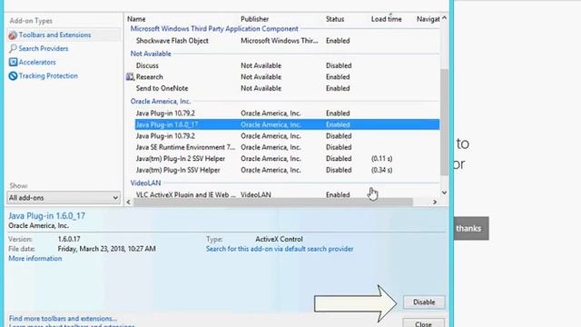
Task: Click the horizontal scrollbar left arrow
Action: (129, 202)
